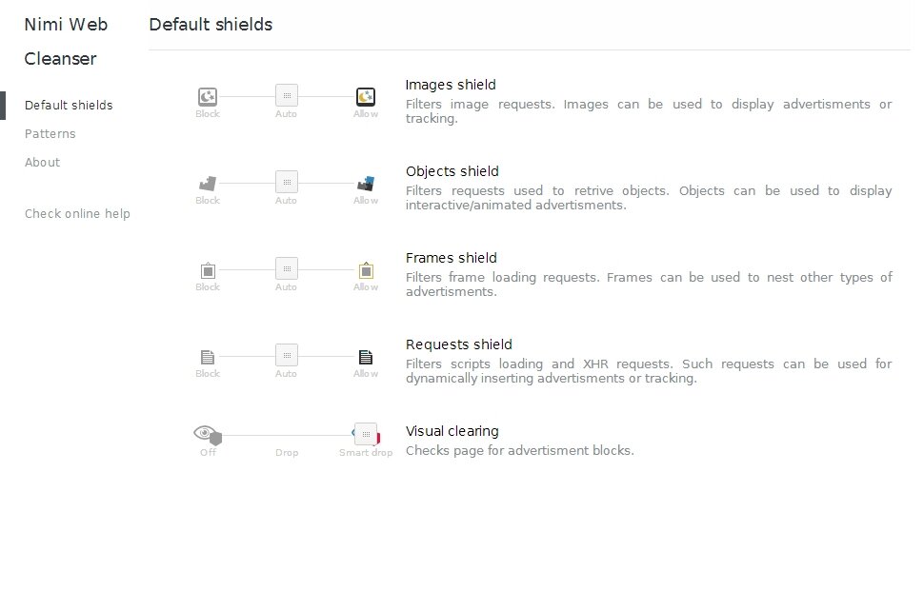
Task: Click the Objects shield heading
Action: point(452,171)
